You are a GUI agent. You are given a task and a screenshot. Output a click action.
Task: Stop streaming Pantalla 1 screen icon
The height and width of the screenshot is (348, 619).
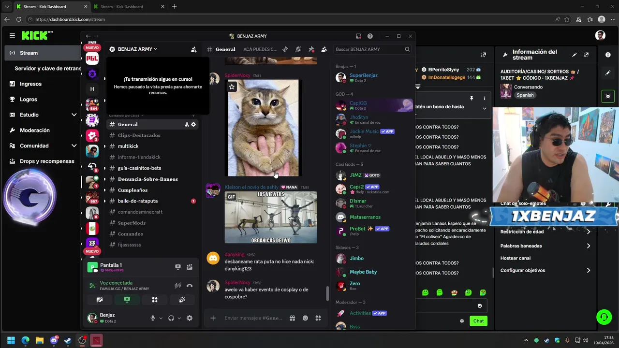[178, 267]
